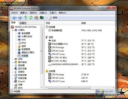Open the 工具(T) menu
Screen dimensions: 128x99
pos(53,13)
